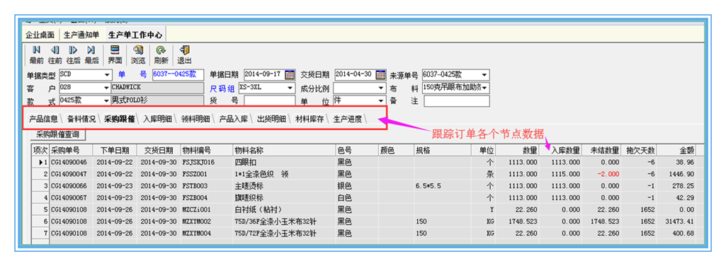Image resolution: width=726 pixels, height=266 pixels.
Task: Click the 物料编号 column header
Action: (207, 150)
